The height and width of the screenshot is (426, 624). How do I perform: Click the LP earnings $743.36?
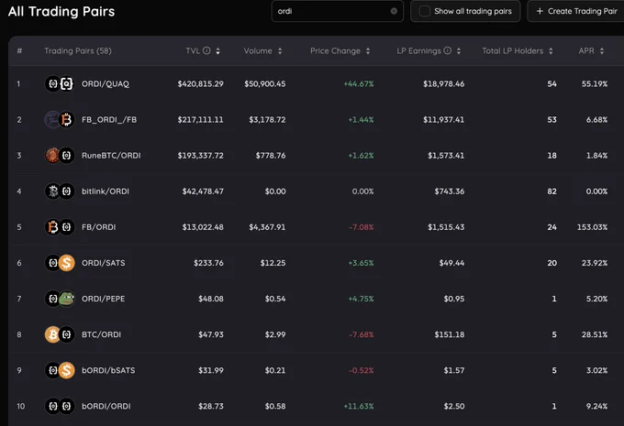[450, 191]
